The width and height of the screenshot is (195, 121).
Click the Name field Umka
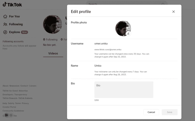coord(98,66)
